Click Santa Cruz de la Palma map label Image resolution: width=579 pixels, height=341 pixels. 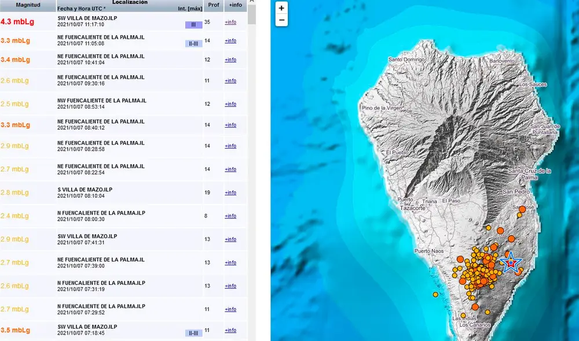(x=529, y=174)
